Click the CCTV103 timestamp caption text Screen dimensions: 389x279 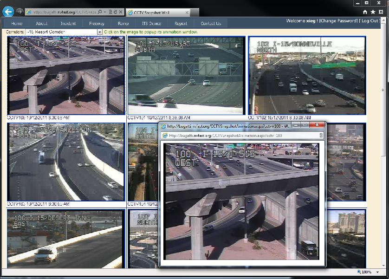(x=38, y=204)
